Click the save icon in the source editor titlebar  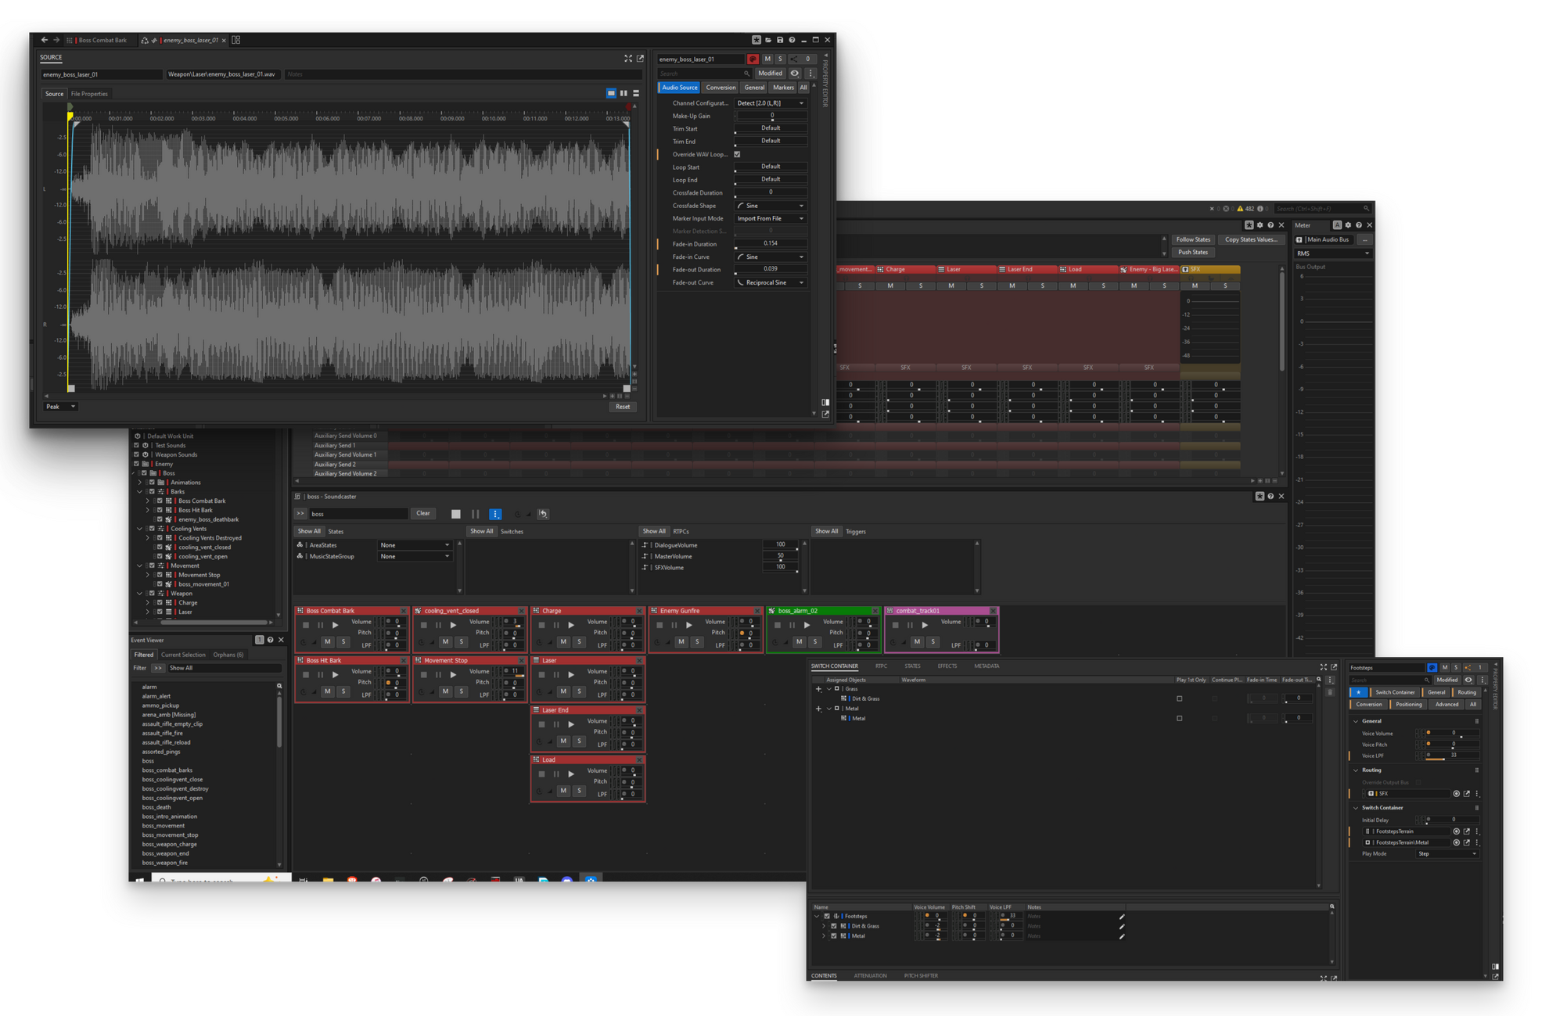780,40
